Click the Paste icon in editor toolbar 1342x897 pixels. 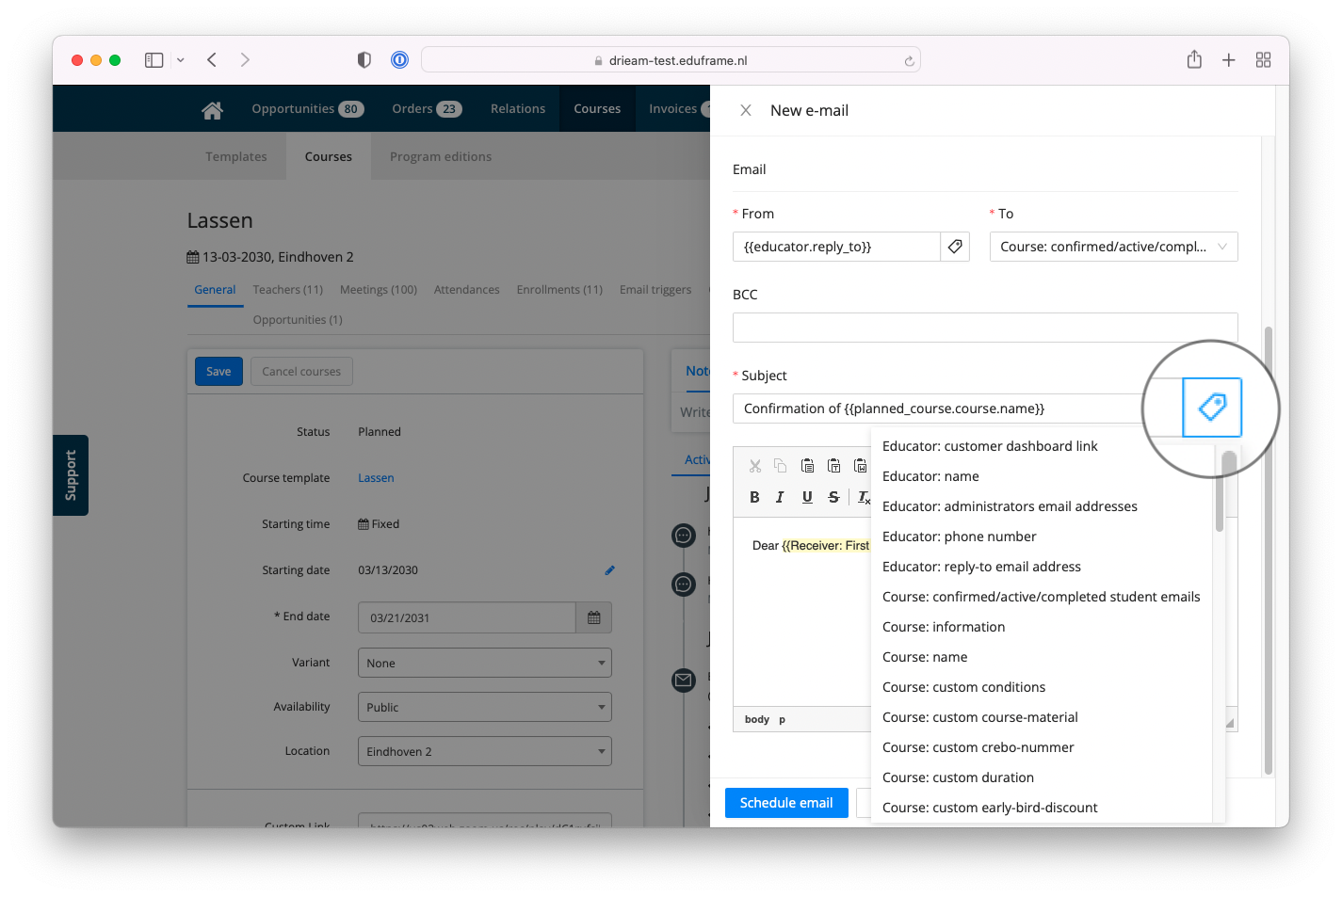807,465
